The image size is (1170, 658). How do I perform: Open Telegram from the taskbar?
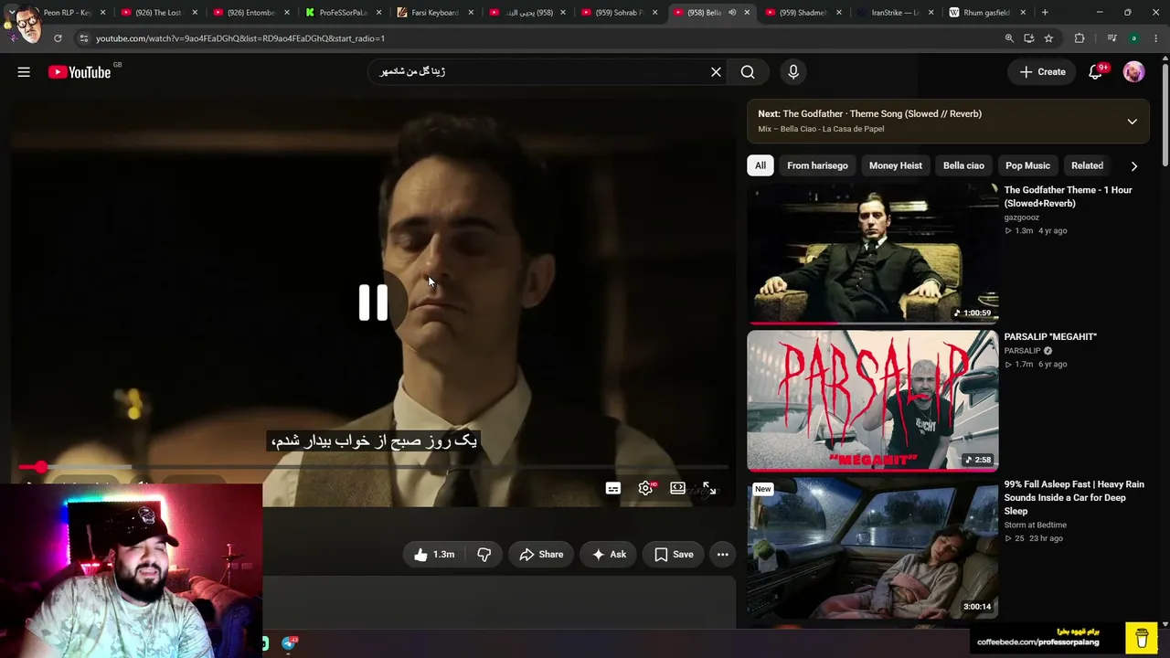(289, 643)
